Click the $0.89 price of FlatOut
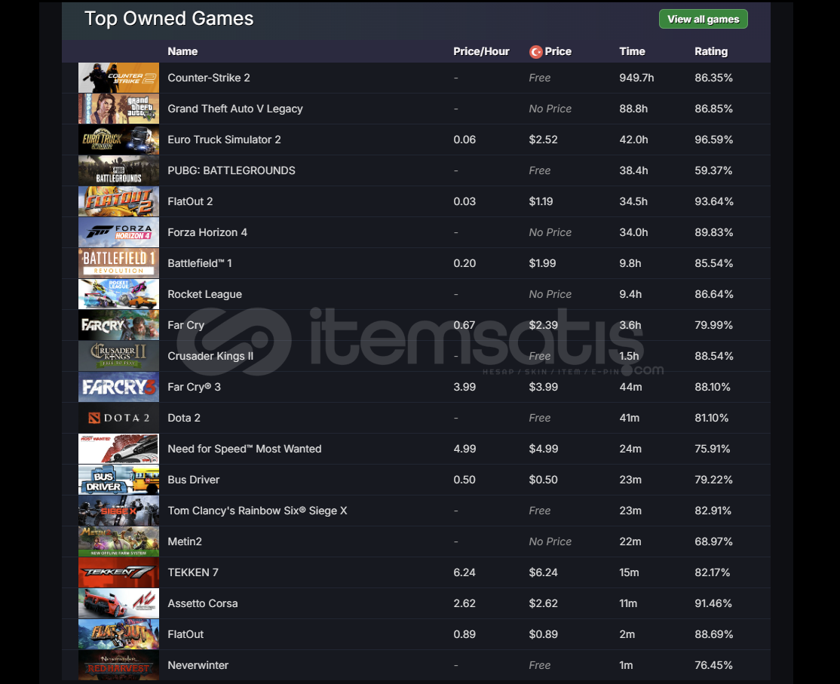 click(543, 634)
